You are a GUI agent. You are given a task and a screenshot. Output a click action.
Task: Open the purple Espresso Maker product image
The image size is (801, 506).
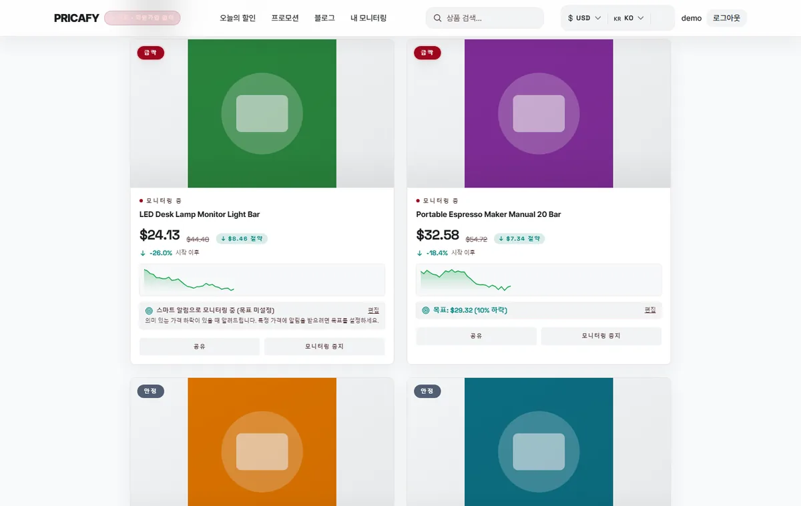coord(539,113)
